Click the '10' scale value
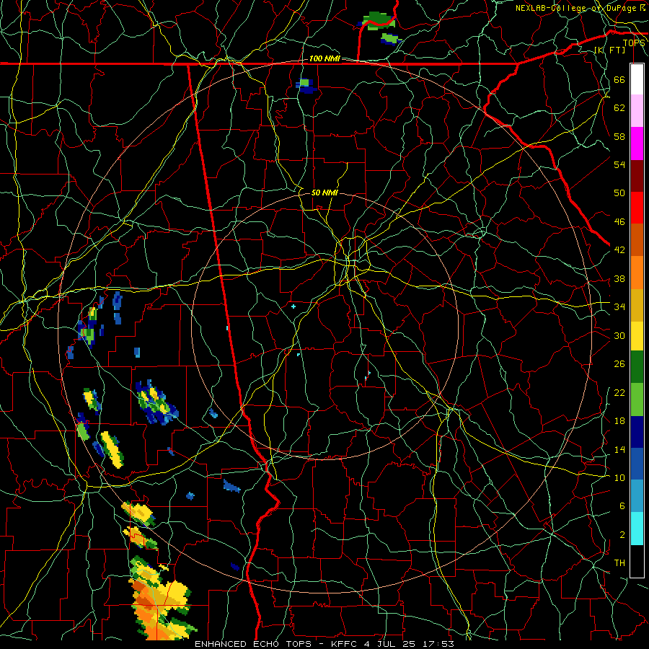The image size is (649, 649). click(x=619, y=477)
